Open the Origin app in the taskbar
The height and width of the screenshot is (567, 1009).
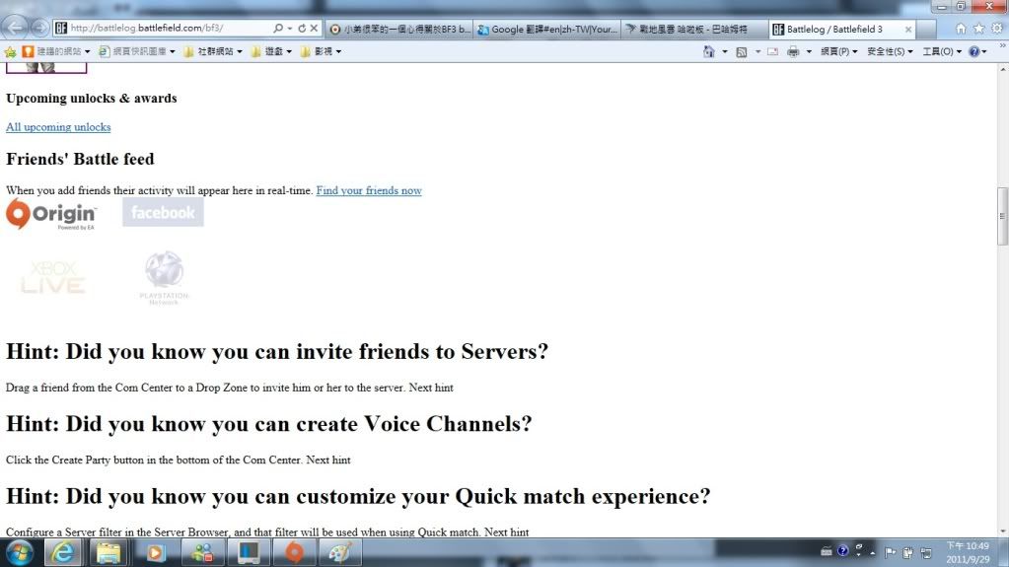tap(294, 552)
